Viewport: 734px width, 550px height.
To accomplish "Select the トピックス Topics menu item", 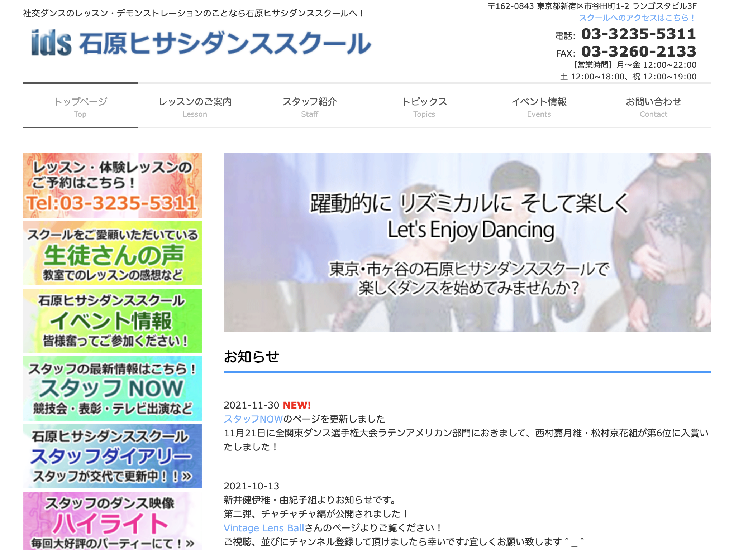I will tap(424, 106).
